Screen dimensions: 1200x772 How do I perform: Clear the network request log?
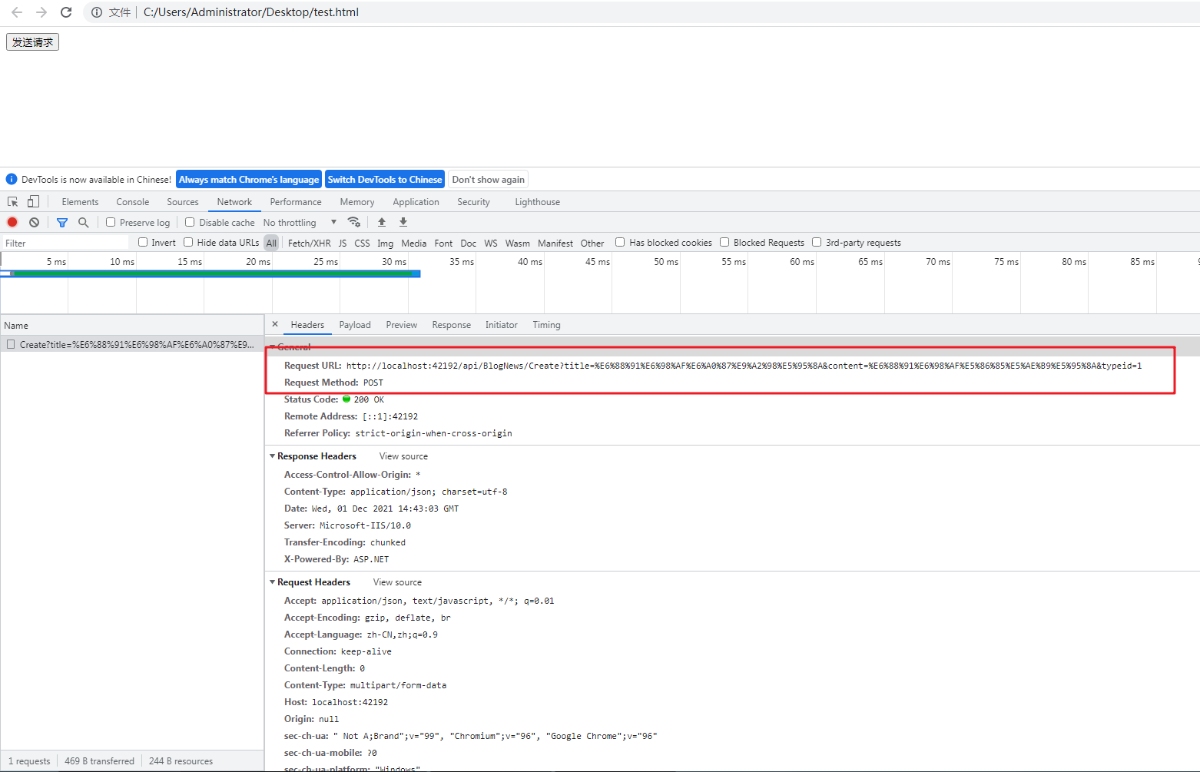(x=34, y=222)
